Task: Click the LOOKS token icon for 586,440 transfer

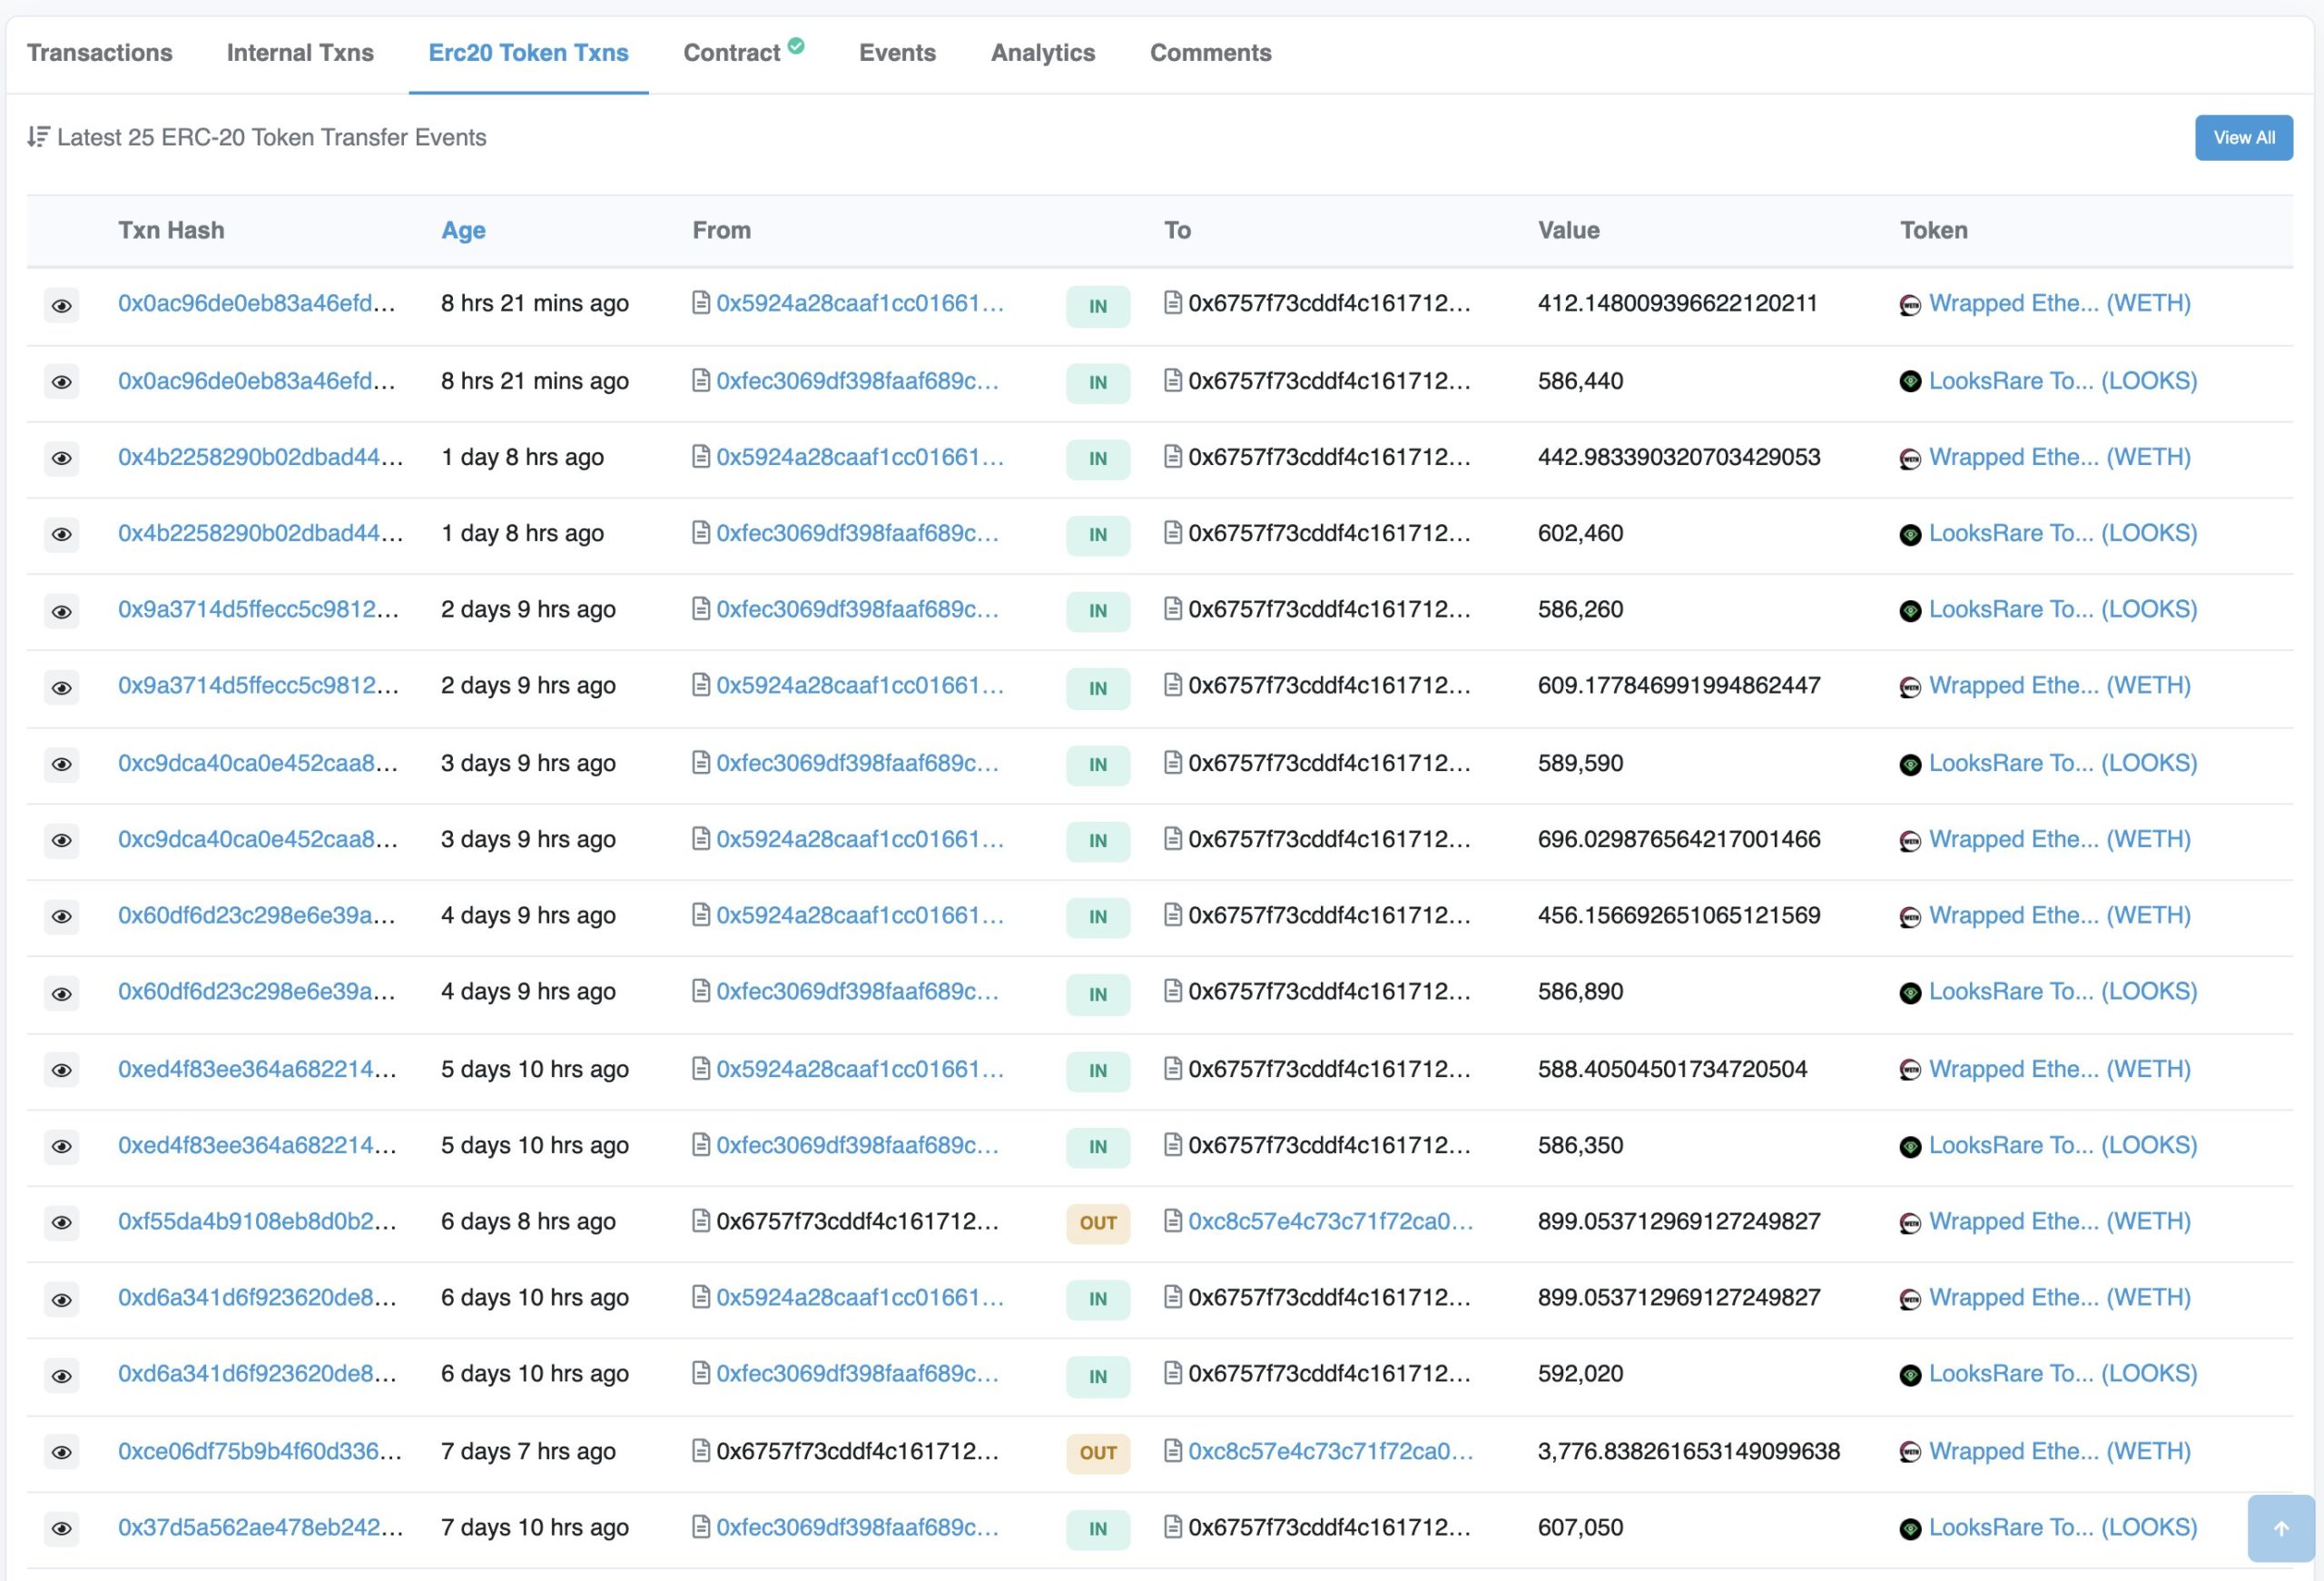Action: click(x=1909, y=382)
